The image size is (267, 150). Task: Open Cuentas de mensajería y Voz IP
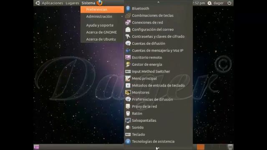click(x=158, y=50)
